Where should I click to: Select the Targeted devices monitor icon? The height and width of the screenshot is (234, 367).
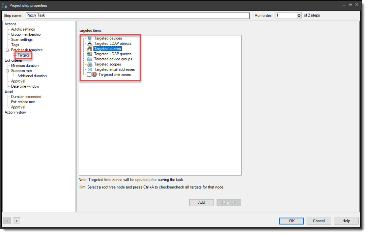tap(89, 38)
